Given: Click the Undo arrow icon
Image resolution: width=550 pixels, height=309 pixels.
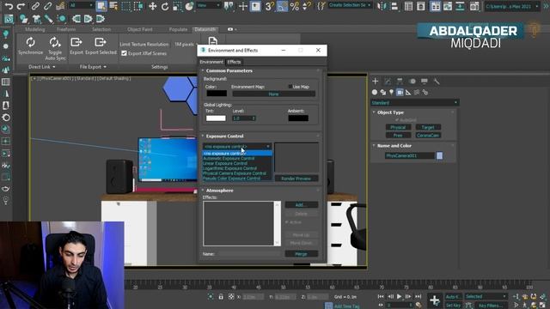Looking at the screenshot, I should (x=9, y=6).
